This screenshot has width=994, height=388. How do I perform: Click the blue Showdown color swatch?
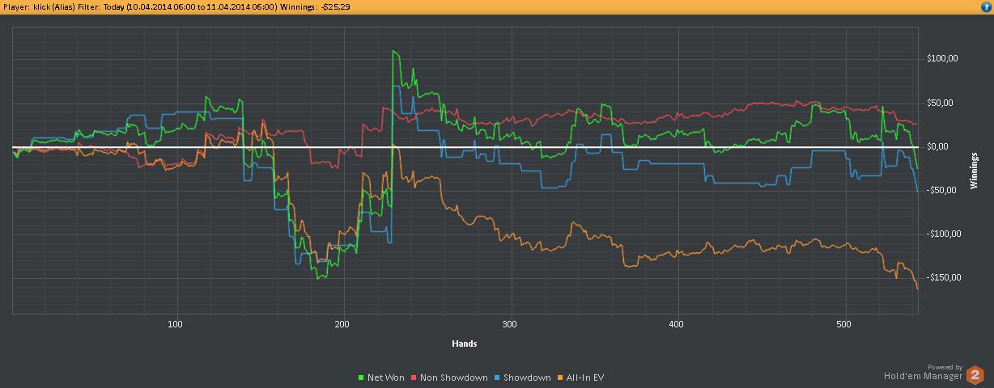(x=499, y=377)
